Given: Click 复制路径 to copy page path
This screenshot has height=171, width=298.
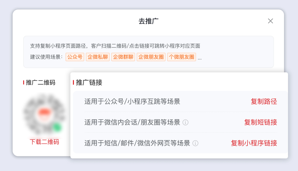Looking at the screenshot, I should (264, 101).
